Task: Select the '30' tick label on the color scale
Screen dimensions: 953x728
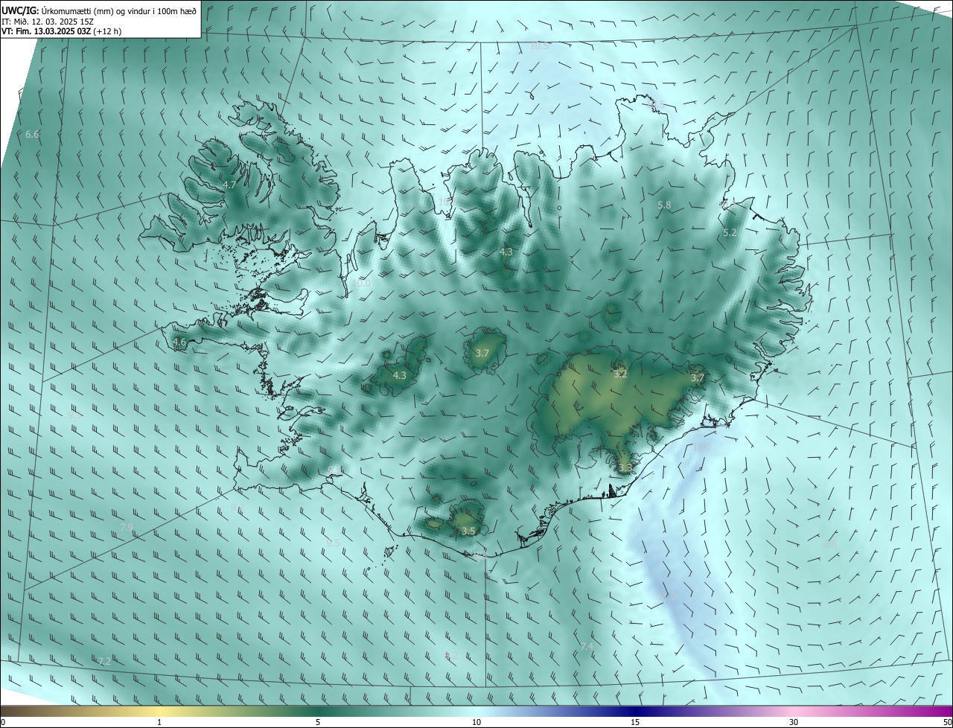Action: point(794,722)
